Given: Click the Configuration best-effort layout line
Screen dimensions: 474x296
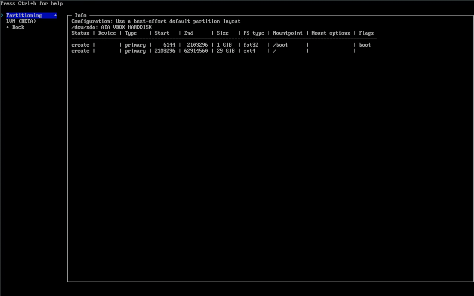Looking at the screenshot, I should click(156, 21).
